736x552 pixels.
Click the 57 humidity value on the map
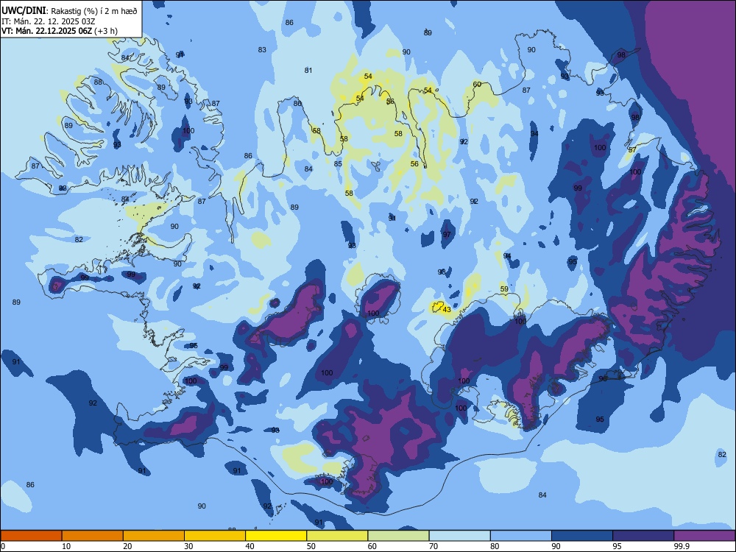coord(632,149)
